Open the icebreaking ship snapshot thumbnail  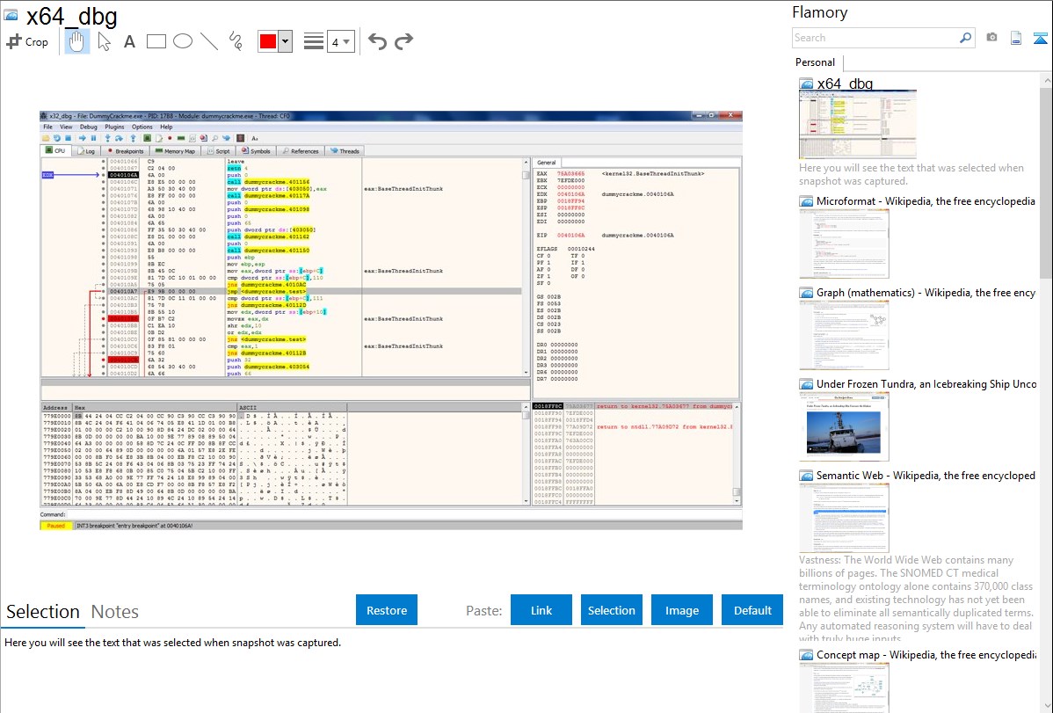coord(844,426)
